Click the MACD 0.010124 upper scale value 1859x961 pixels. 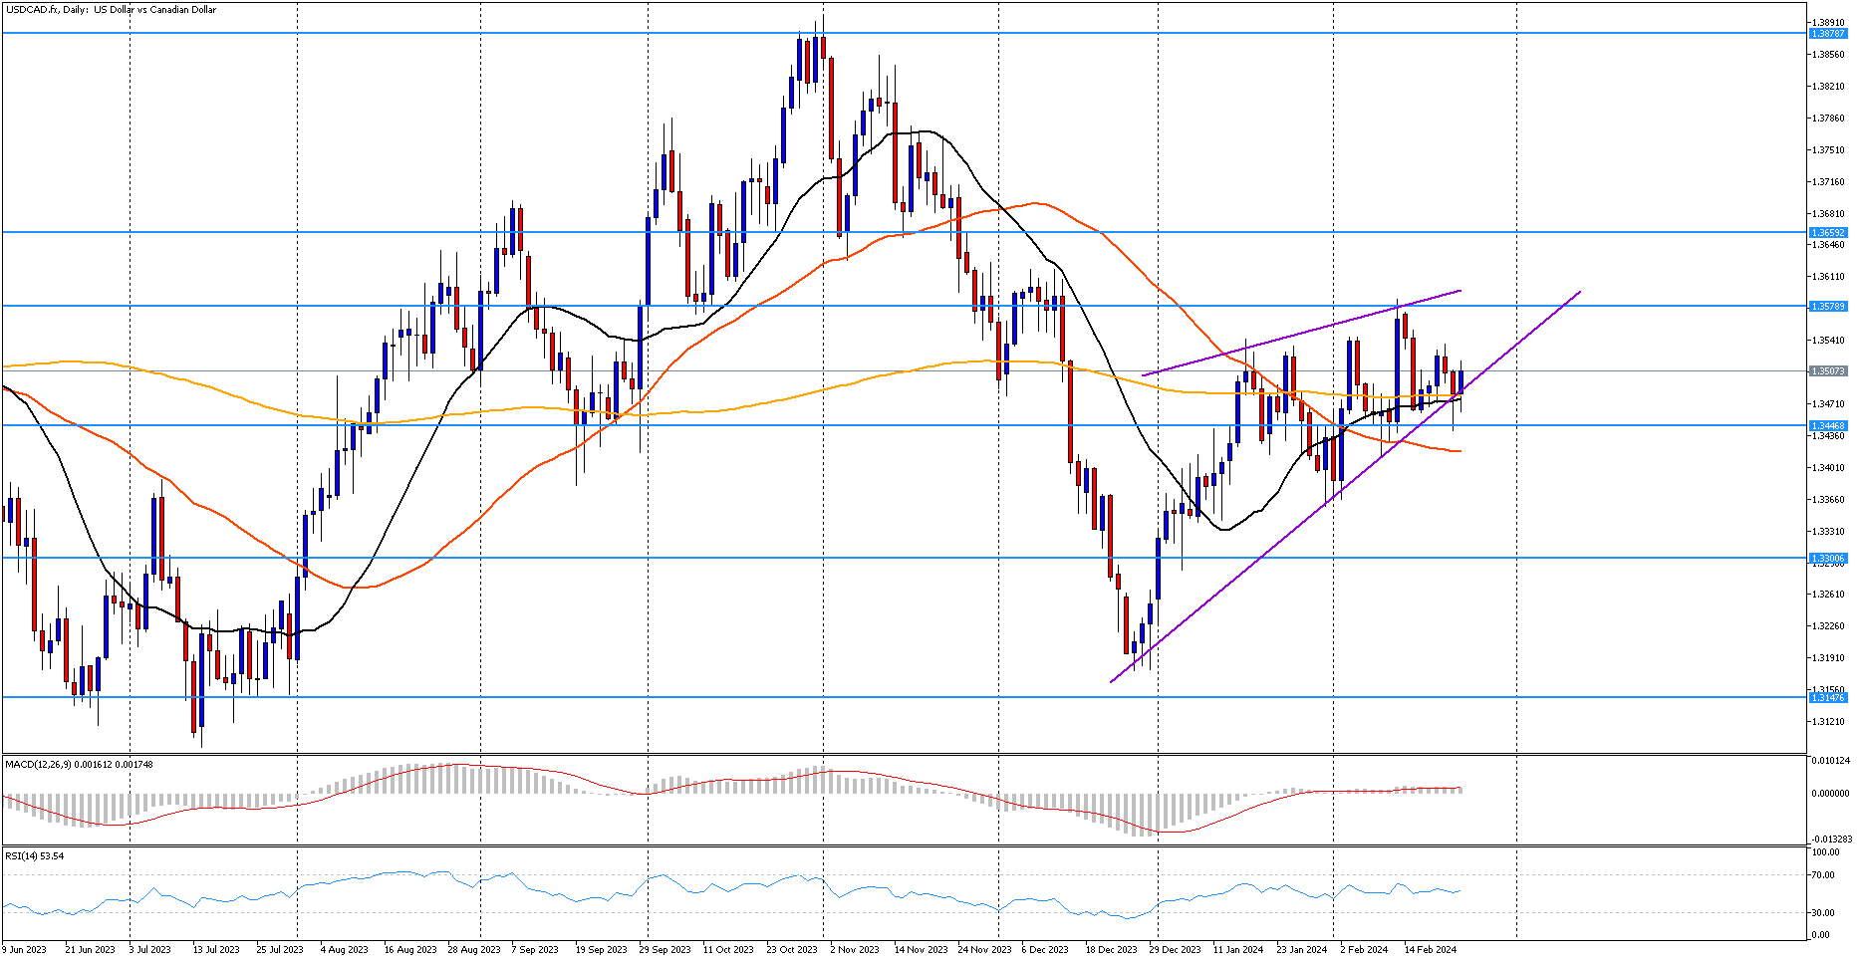[1830, 761]
